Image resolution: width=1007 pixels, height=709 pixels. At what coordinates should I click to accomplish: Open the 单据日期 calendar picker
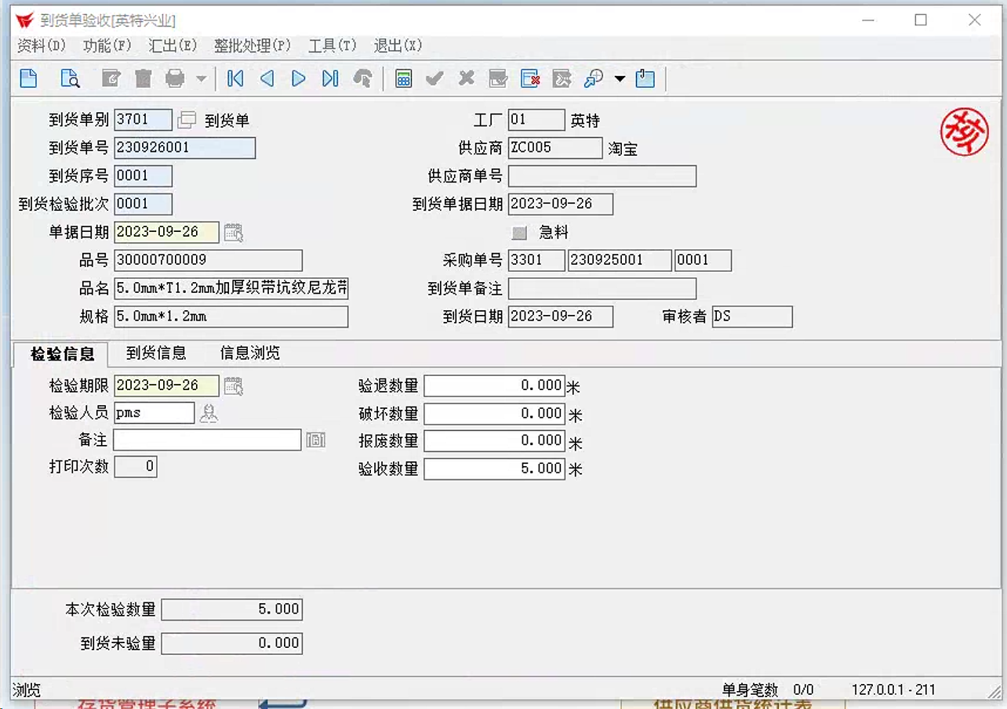(234, 232)
